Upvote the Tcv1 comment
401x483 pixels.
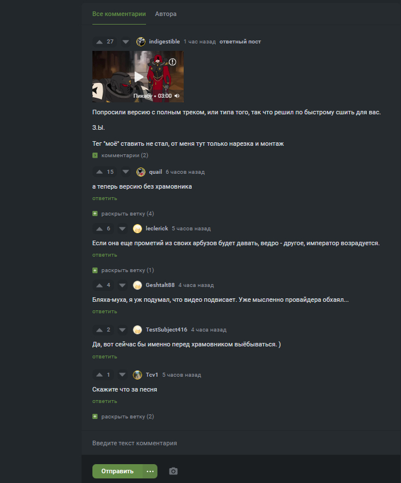(99, 375)
